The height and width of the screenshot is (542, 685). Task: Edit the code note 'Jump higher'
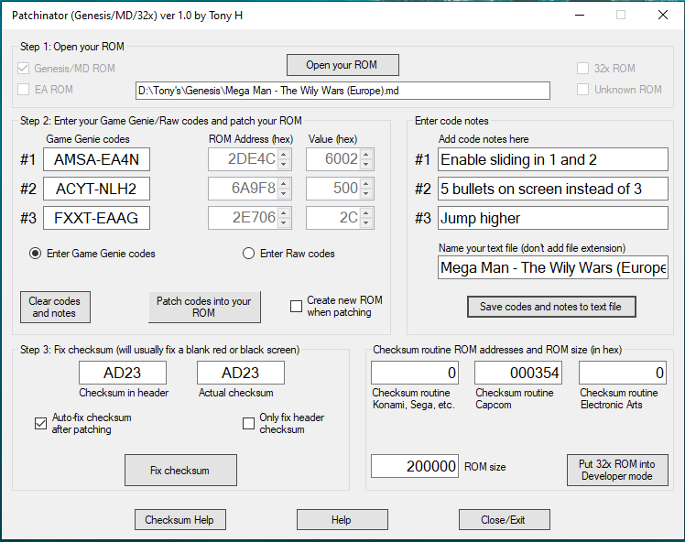tap(552, 218)
